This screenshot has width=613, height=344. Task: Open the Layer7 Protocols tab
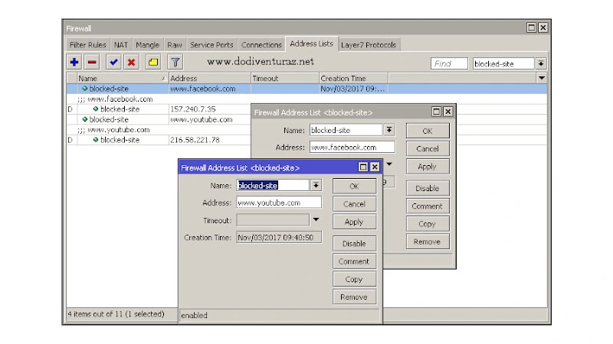coord(368,45)
